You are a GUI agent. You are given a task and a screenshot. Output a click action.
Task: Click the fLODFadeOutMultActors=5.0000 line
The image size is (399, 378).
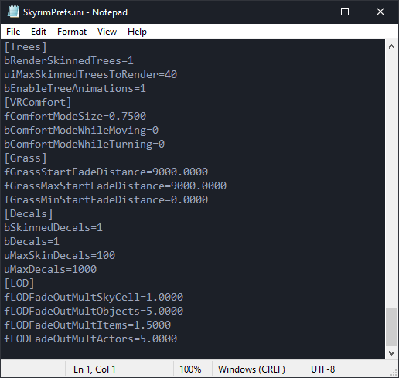tap(90, 339)
